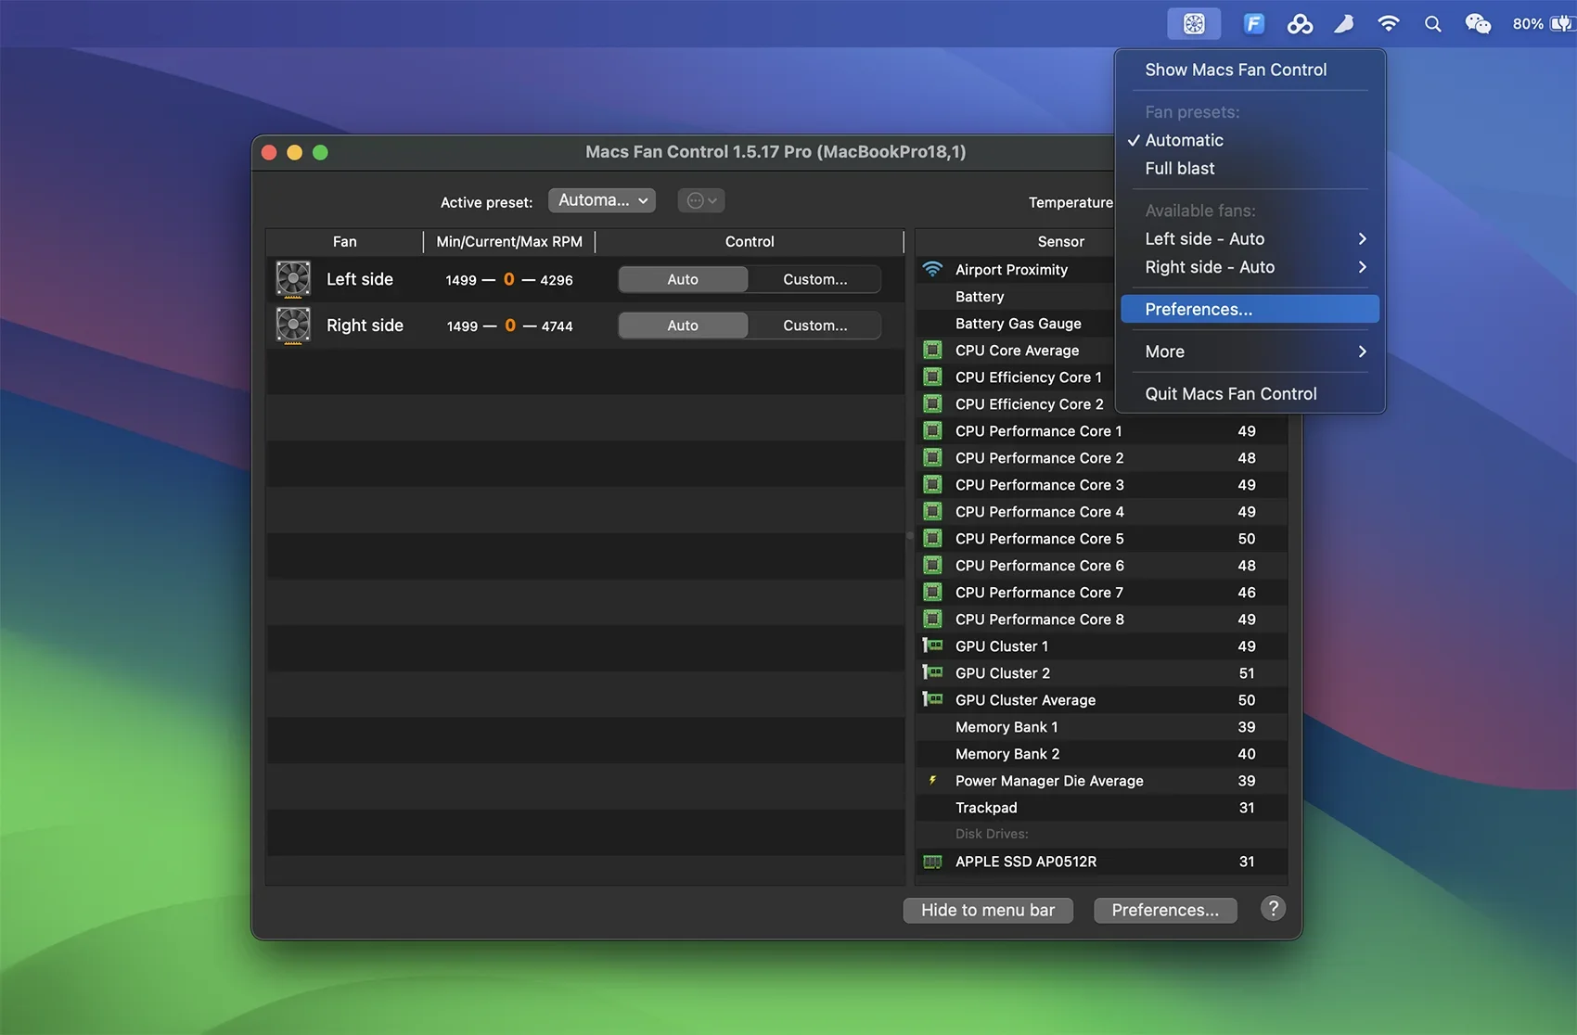Set Left side fan to Custom
Screen dimensions: 1577x1035
pos(814,279)
